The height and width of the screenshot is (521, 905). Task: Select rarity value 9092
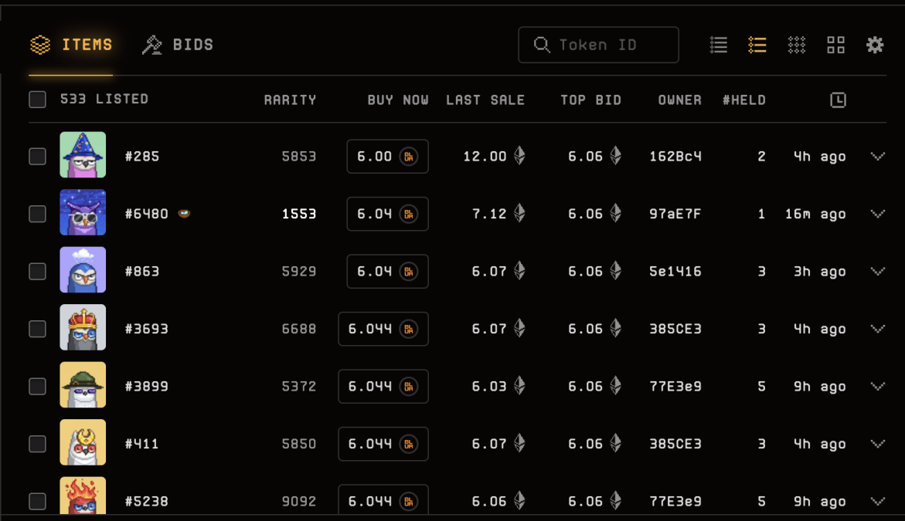[299, 502]
